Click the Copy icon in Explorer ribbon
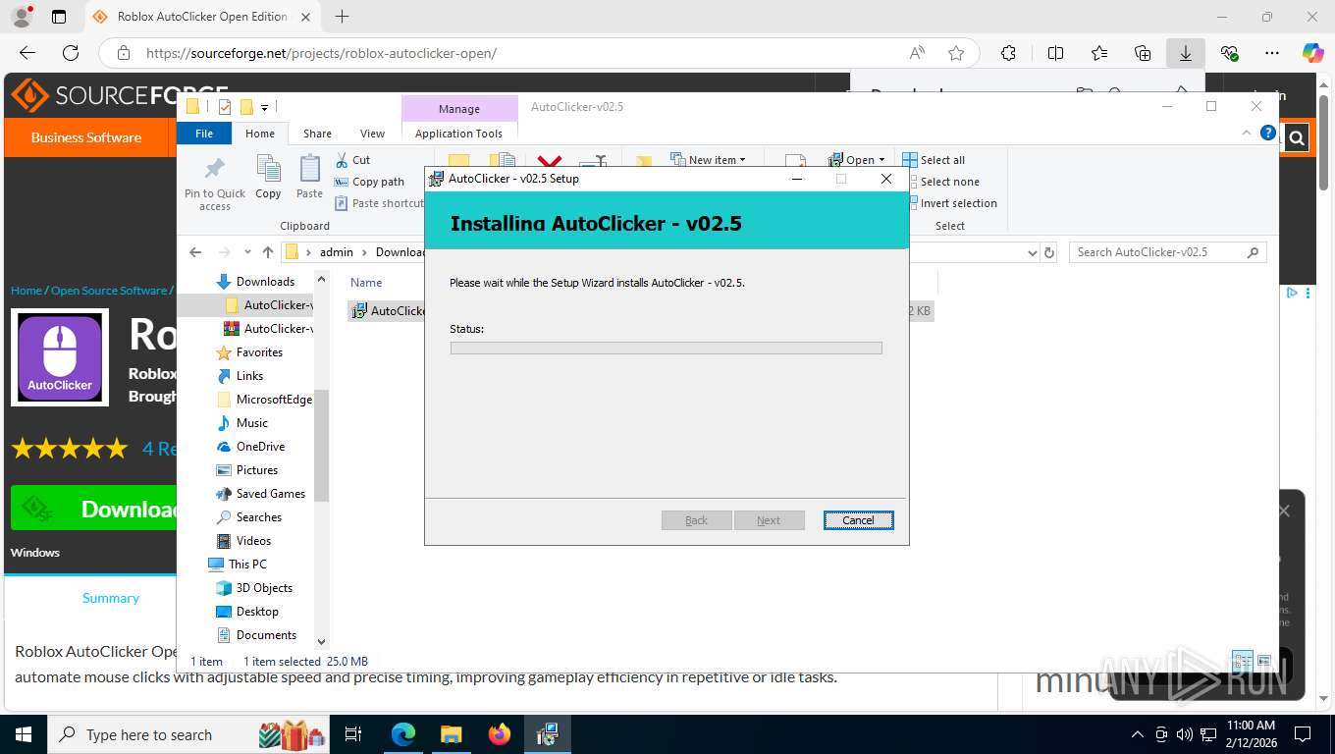Viewport: 1335px width, 754px height. (268, 178)
